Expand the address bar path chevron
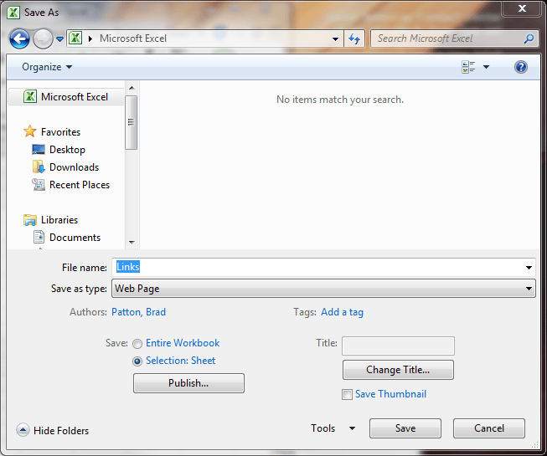 click(90, 38)
